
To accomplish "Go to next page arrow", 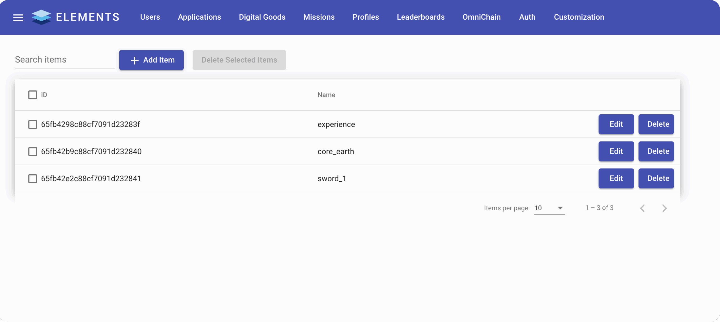I will (x=664, y=208).
